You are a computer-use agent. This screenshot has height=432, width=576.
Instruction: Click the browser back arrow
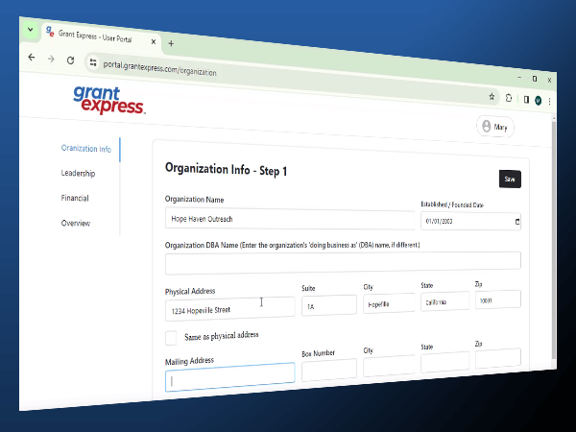pos(32,57)
